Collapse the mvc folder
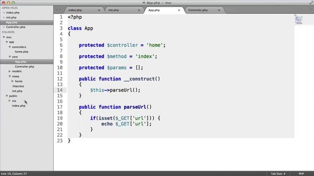Viewport: 314px width, 176px height. [x=4, y=37]
